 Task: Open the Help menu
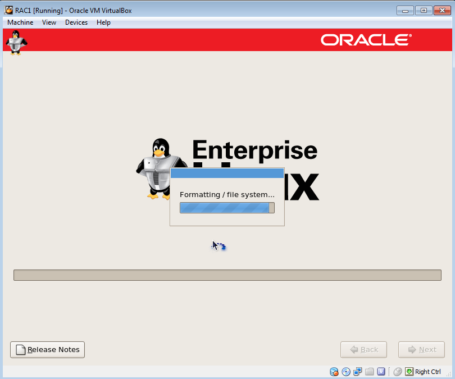(103, 22)
